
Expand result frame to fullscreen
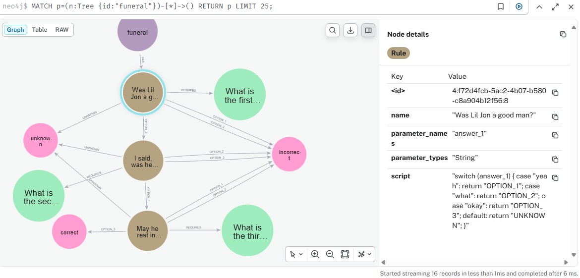click(555, 7)
